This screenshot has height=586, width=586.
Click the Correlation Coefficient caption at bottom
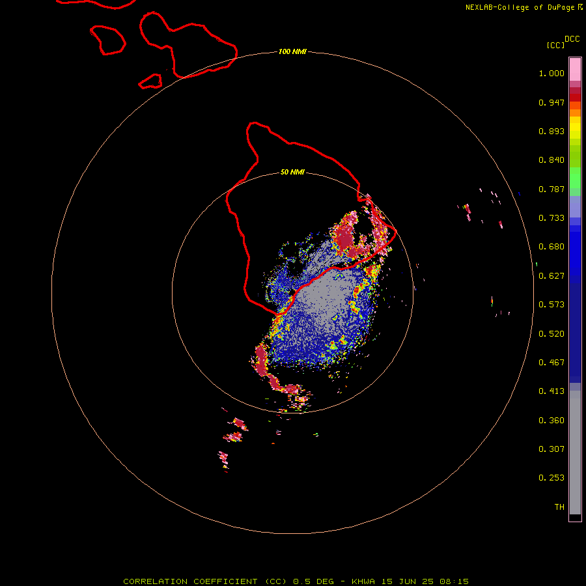pos(296,581)
